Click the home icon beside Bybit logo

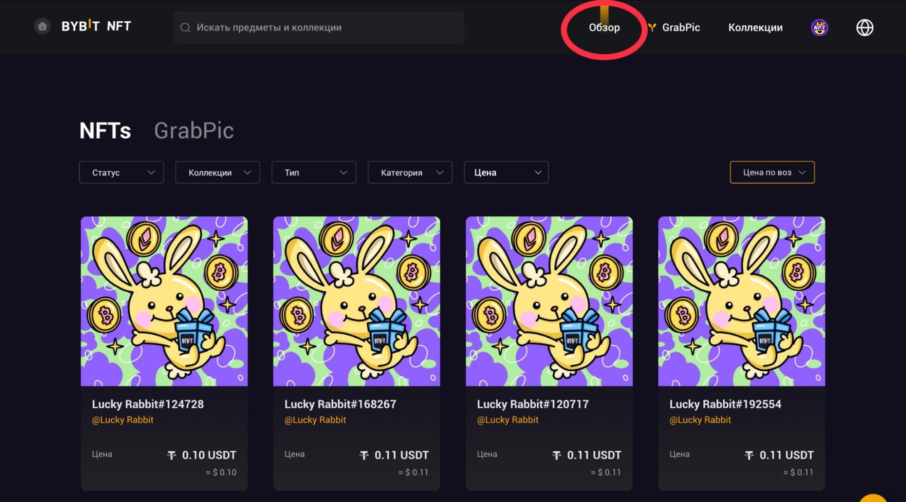[42, 26]
